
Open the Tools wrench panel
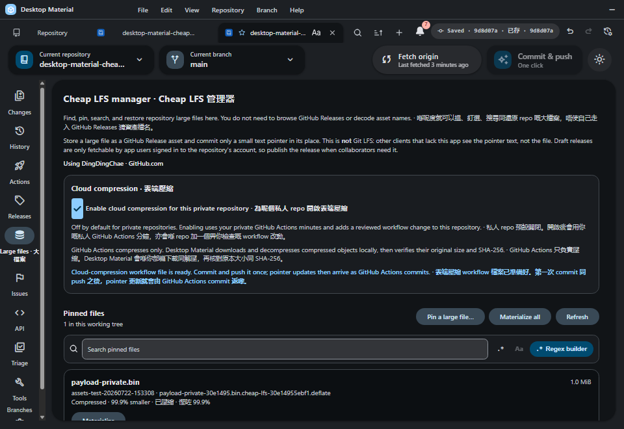pyautogui.click(x=19, y=389)
